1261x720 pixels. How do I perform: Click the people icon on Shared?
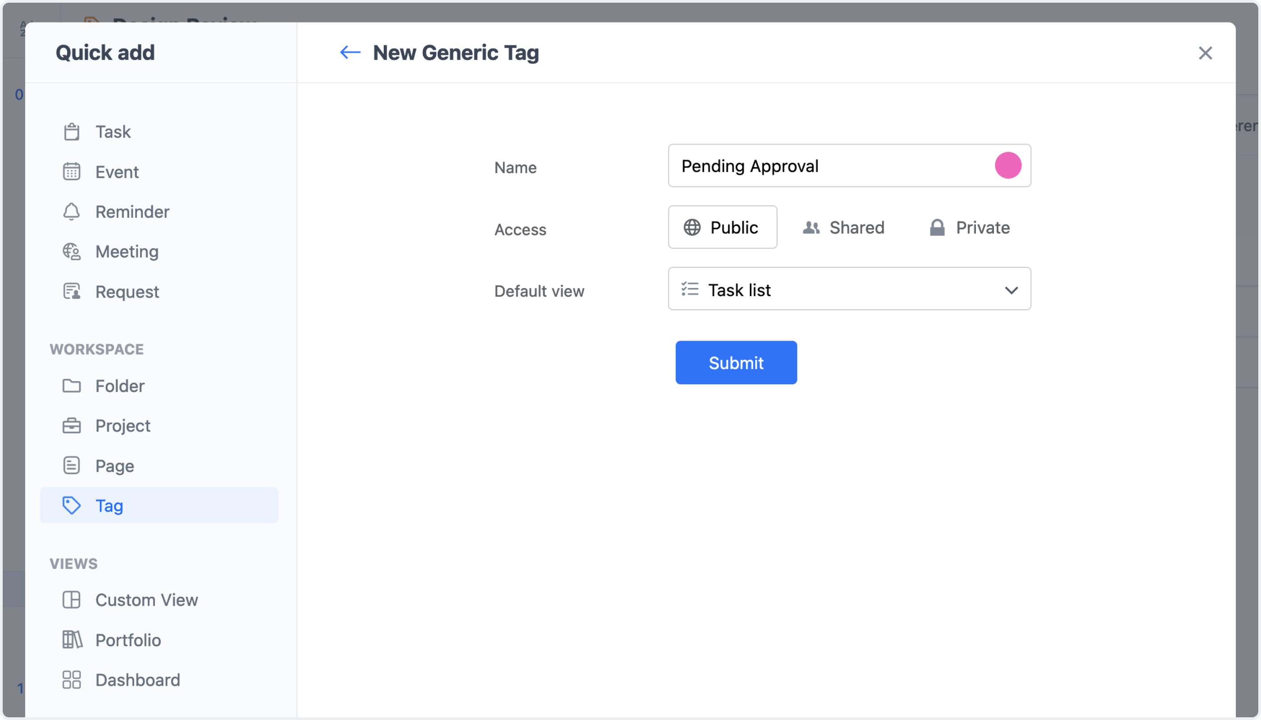[x=811, y=227]
